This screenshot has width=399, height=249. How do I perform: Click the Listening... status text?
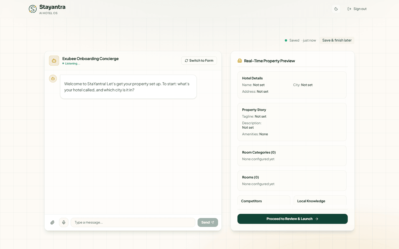73,64
